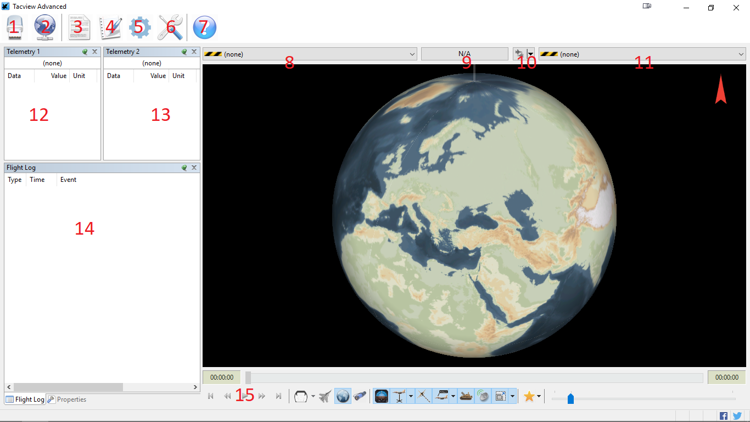Screen dimensions: 750x422
Task: Open the star bookmarks dropdown arrow
Action: [539, 396]
